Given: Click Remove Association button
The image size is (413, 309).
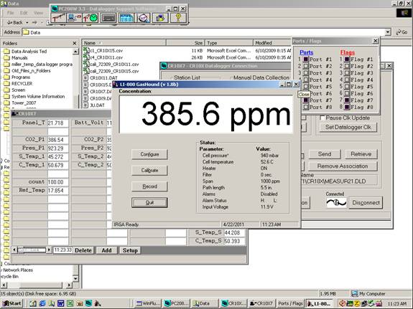Looking at the screenshot, I should click(x=343, y=166).
